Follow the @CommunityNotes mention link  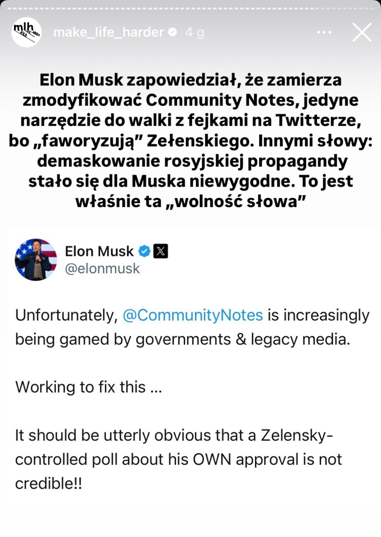click(193, 315)
